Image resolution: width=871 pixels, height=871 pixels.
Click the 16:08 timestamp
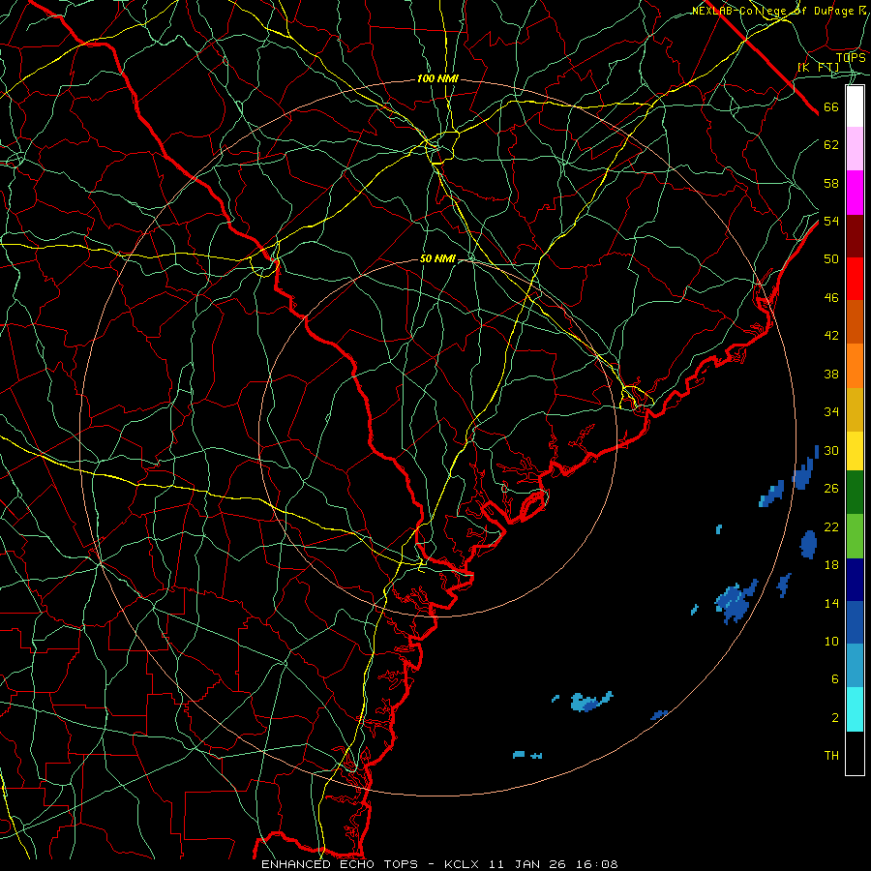click(x=596, y=864)
